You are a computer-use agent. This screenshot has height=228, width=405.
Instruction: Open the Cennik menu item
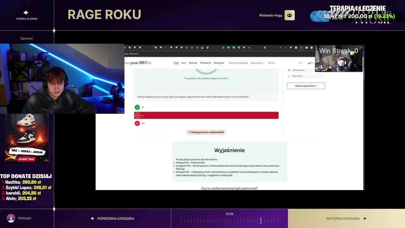tap(271, 63)
